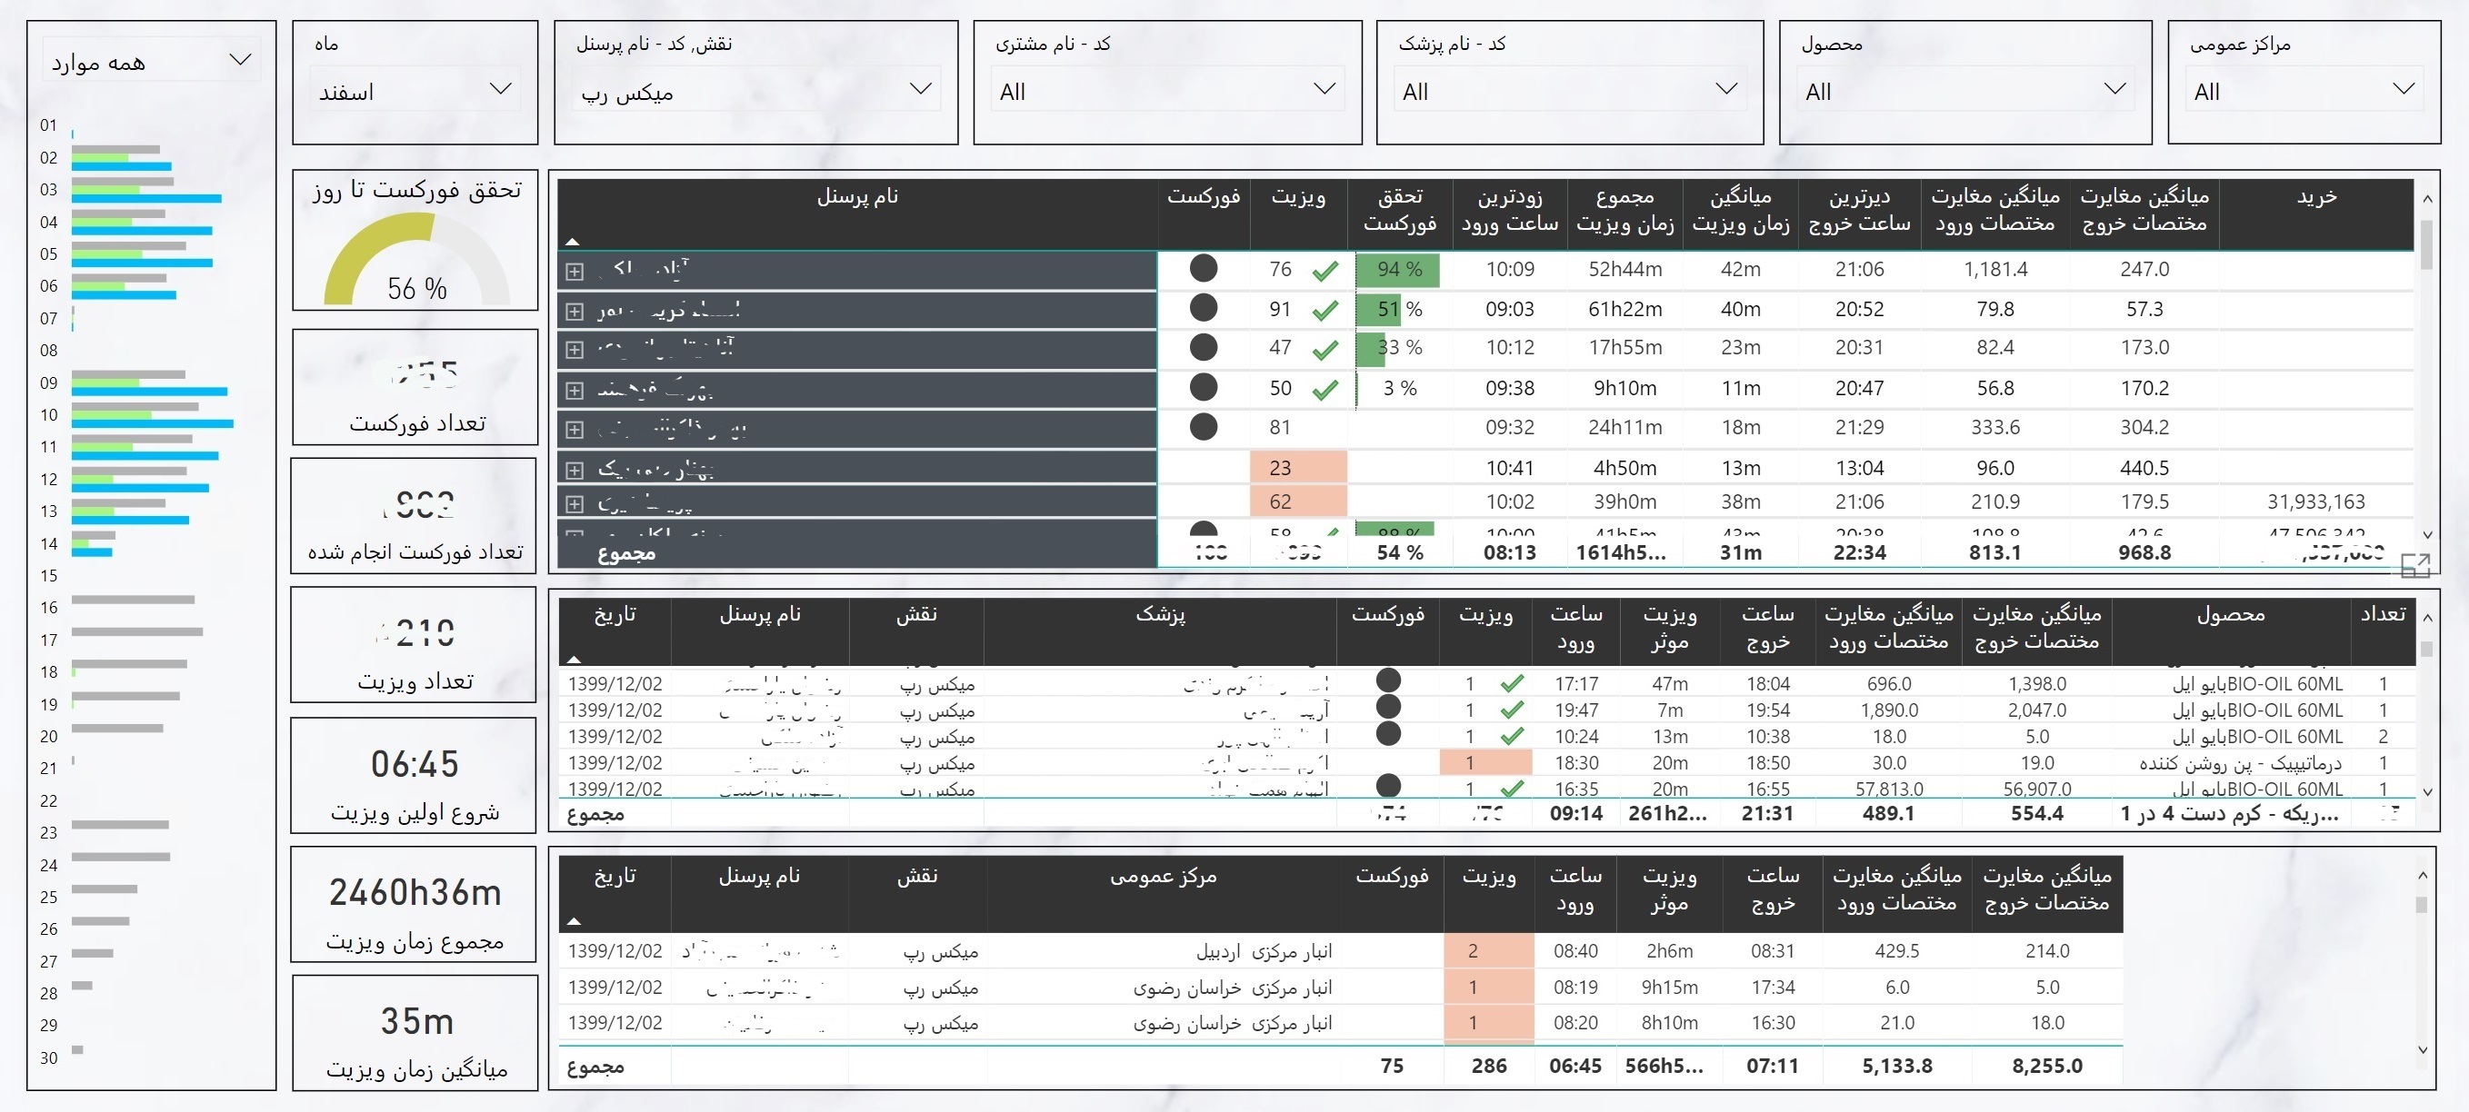This screenshot has width=2469, height=1112.
Task: Open focus mode for personnel summary table
Action: [2414, 566]
